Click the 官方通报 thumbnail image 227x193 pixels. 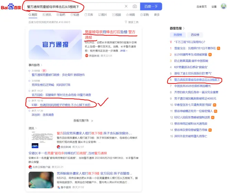55,44
